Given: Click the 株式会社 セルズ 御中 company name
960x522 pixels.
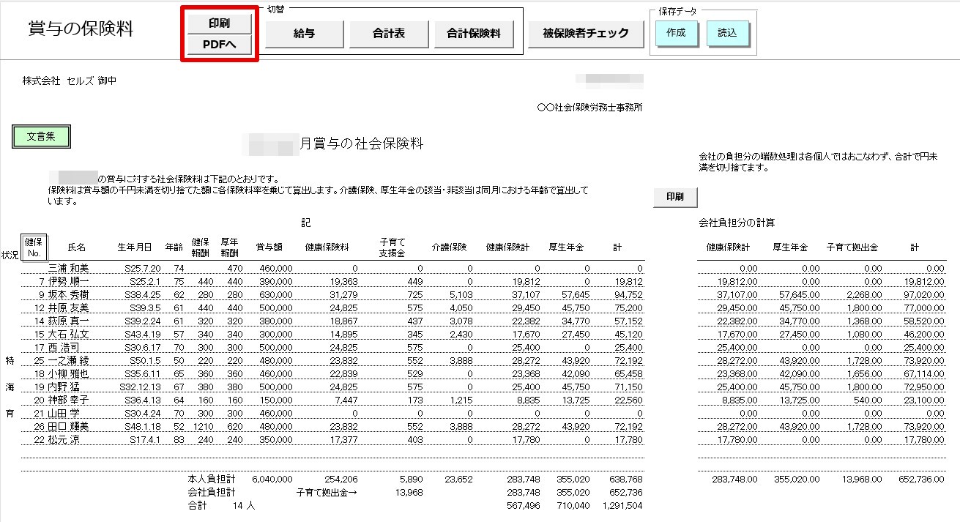Looking at the screenshot, I should pos(70,81).
